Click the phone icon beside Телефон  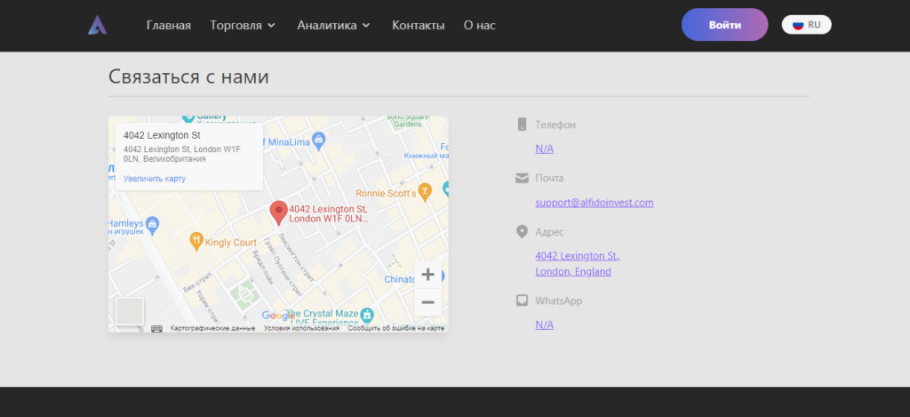(522, 124)
